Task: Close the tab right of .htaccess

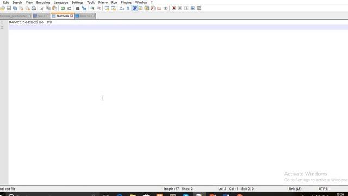Action: tap(93, 16)
